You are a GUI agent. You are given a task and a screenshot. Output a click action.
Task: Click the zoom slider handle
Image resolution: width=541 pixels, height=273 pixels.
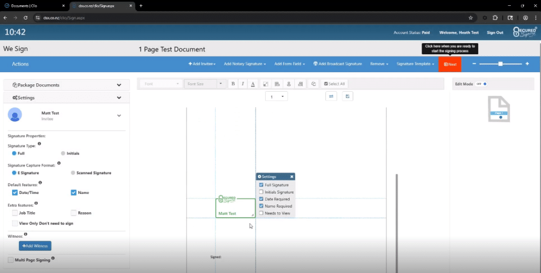[x=499, y=64]
